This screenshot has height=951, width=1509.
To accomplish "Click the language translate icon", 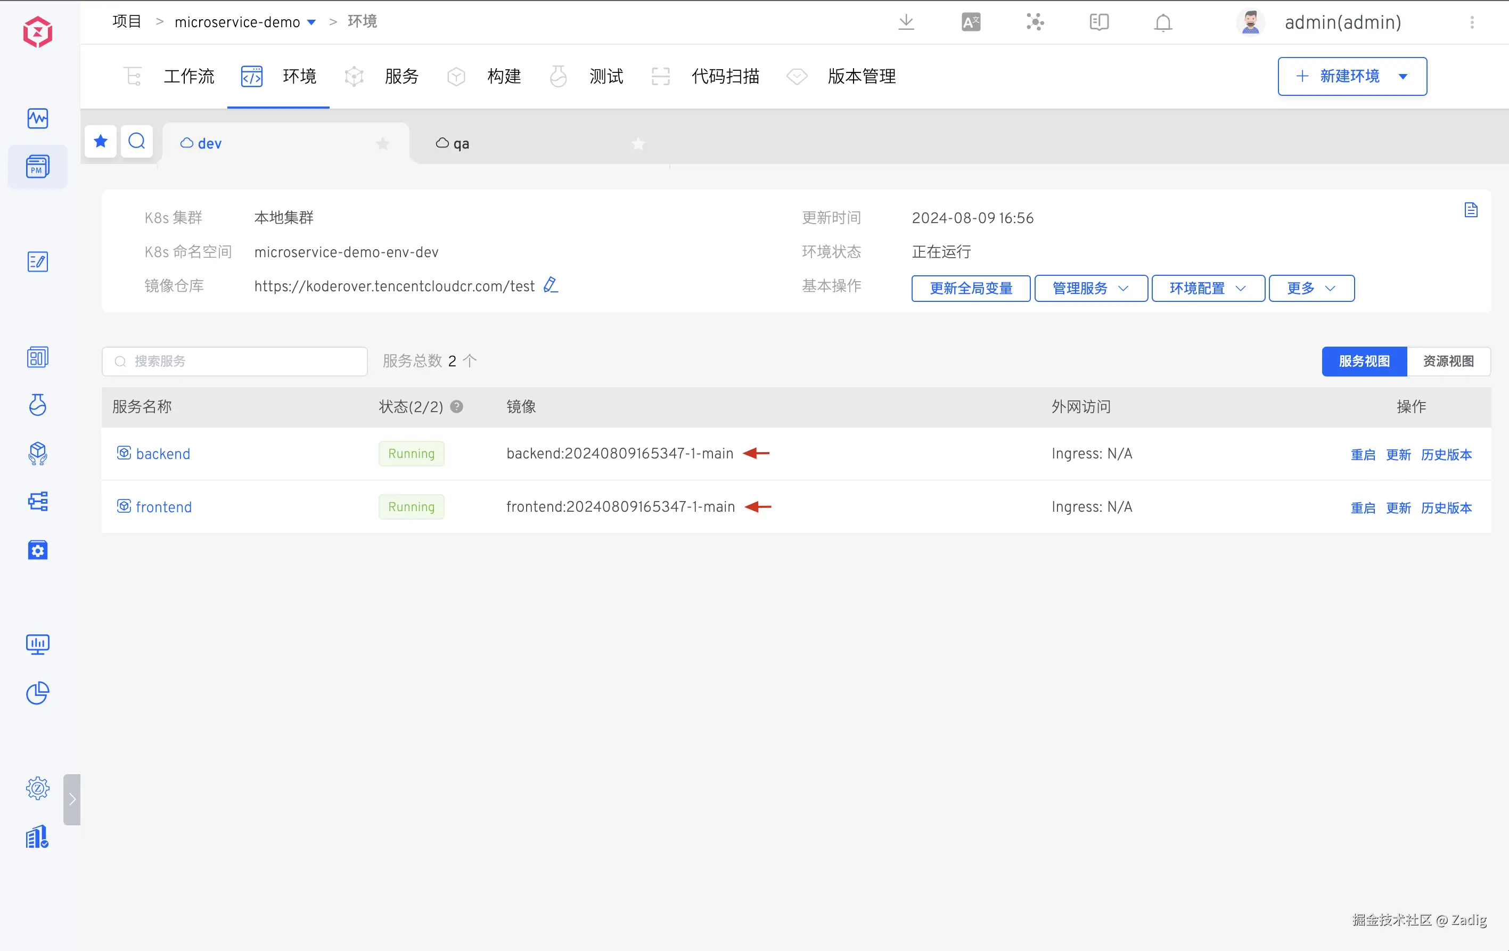I will [971, 22].
